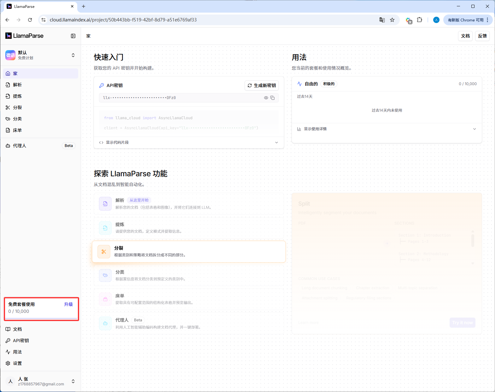Click the 家 breadcrumb in header
This screenshot has height=392, width=495.
[x=88, y=36]
